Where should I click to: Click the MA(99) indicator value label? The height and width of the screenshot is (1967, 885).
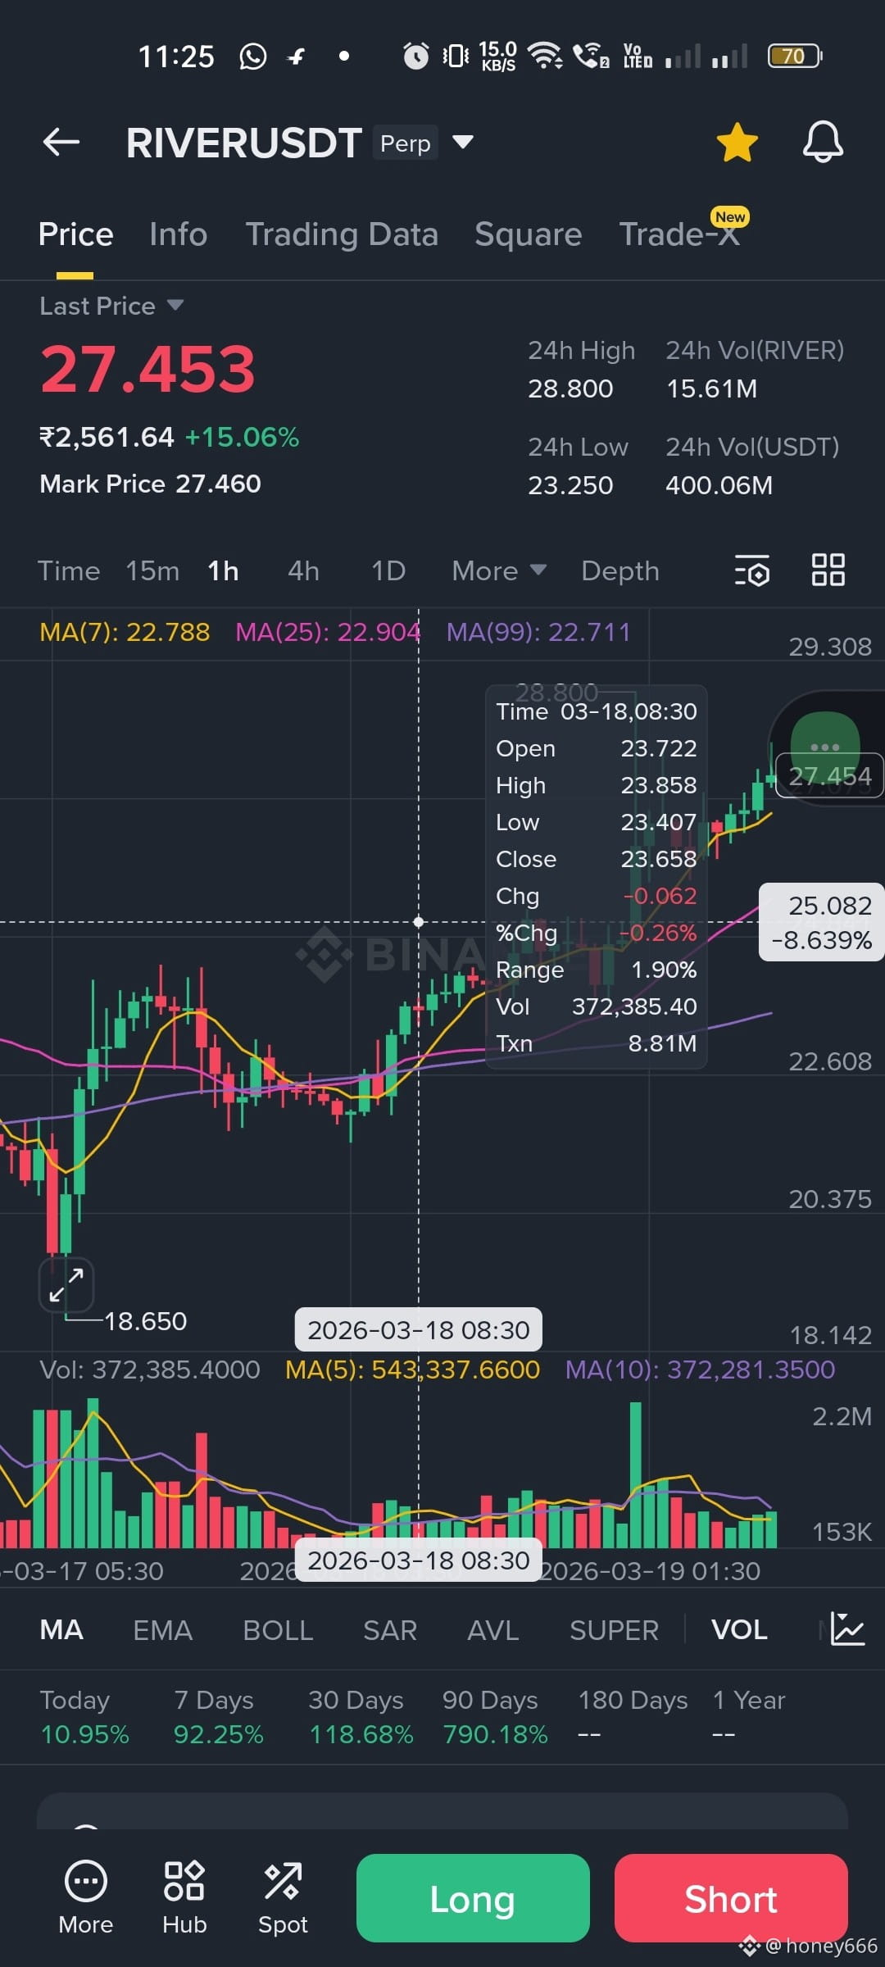pyautogui.click(x=538, y=632)
